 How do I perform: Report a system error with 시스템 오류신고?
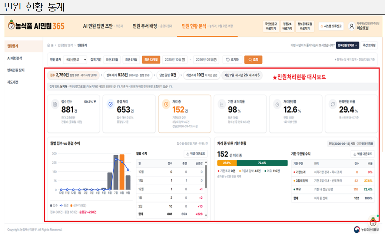point(331,26)
